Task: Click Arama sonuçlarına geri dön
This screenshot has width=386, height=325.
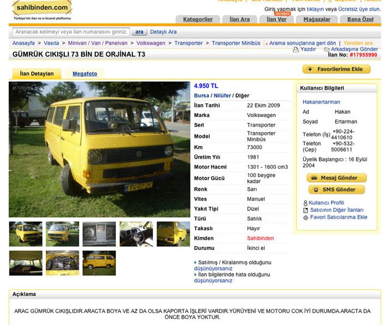Action: coord(302,43)
